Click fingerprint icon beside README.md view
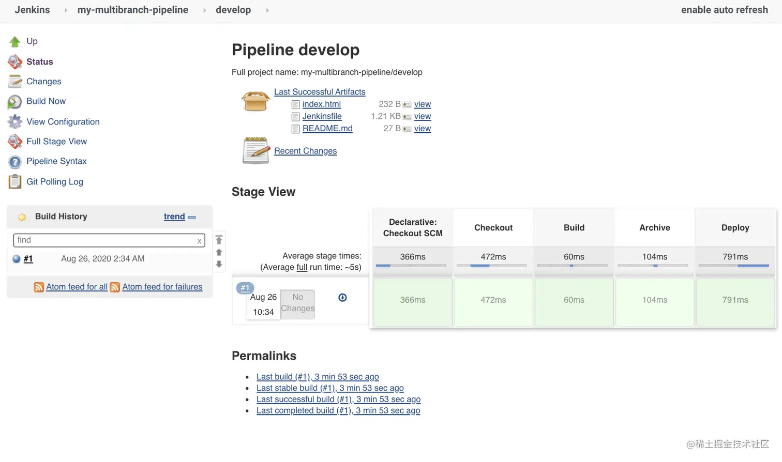 [x=407, y=129]
